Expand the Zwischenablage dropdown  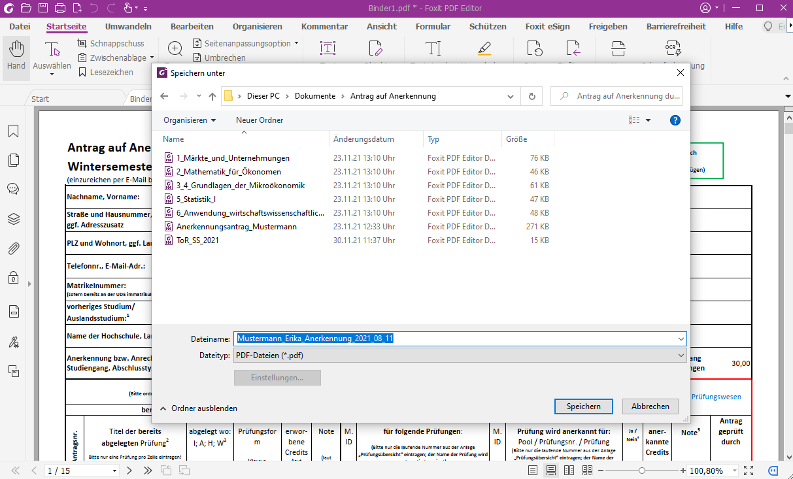click(152, 58)
